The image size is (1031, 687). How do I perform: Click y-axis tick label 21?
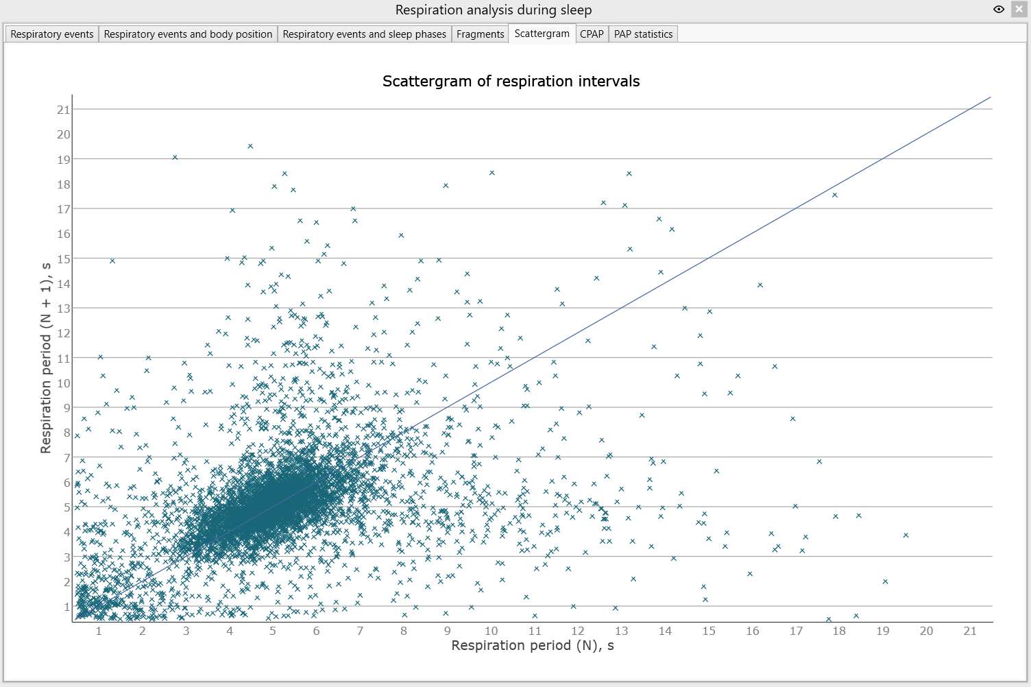coord(64,110)
